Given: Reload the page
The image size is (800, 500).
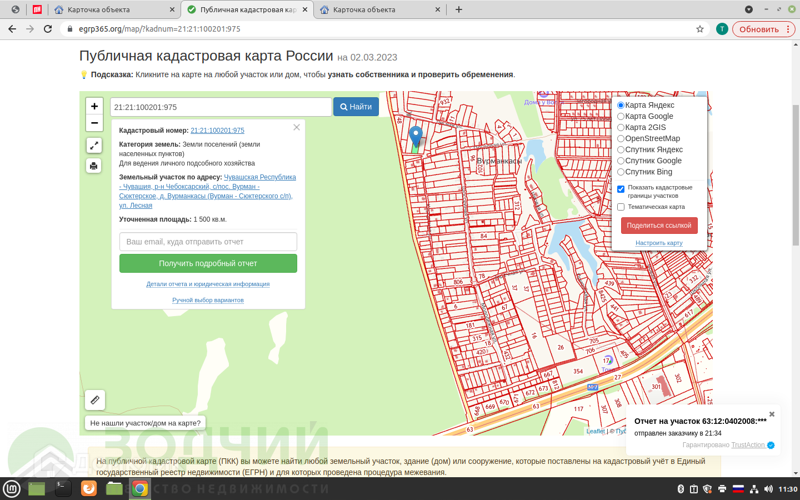Looking at the screenshot, I should tap(48, 29).
